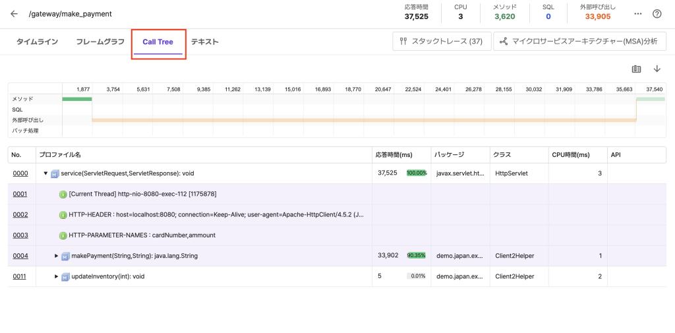Click the info icon on HTTP-PARAMETER-NAMES row
The height and width of the screenshot is (333, 675).
point(63,235)
